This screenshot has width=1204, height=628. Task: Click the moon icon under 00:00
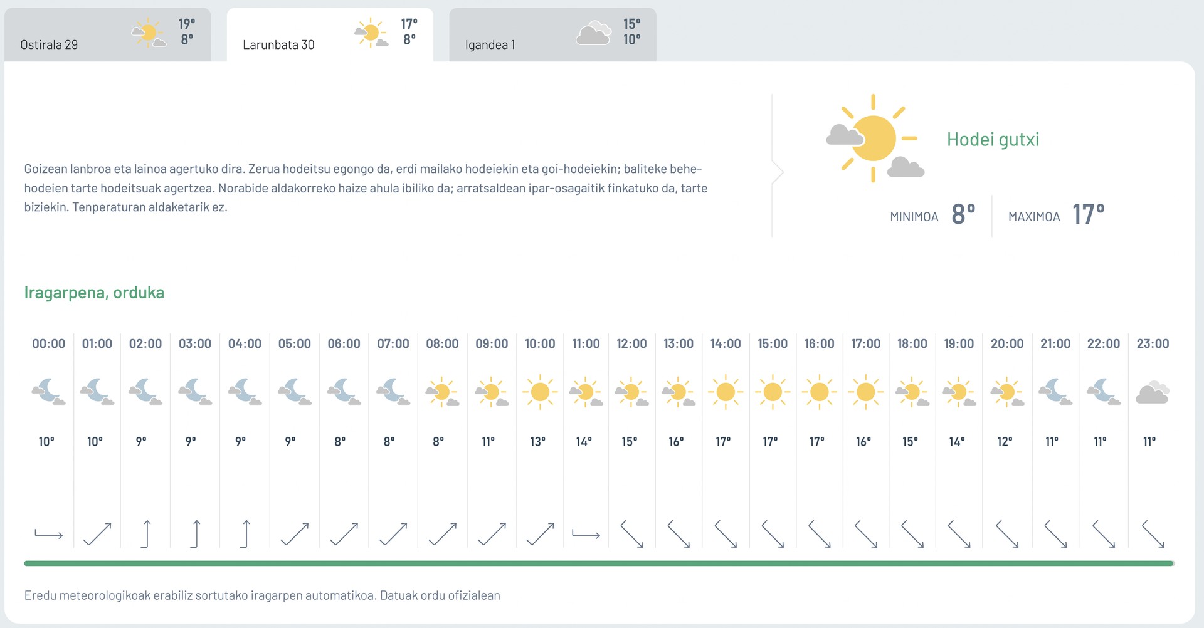point(49,392)
